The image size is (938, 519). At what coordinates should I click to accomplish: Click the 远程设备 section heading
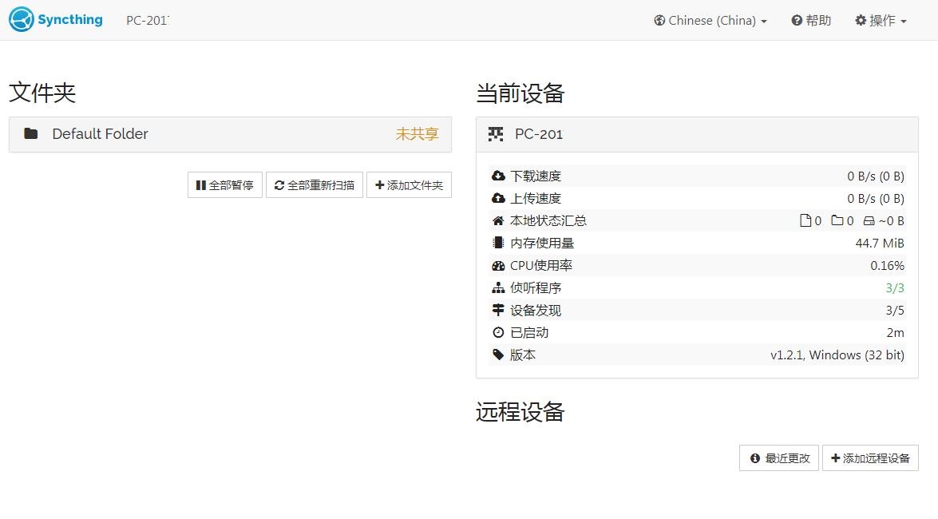[520, 412]
